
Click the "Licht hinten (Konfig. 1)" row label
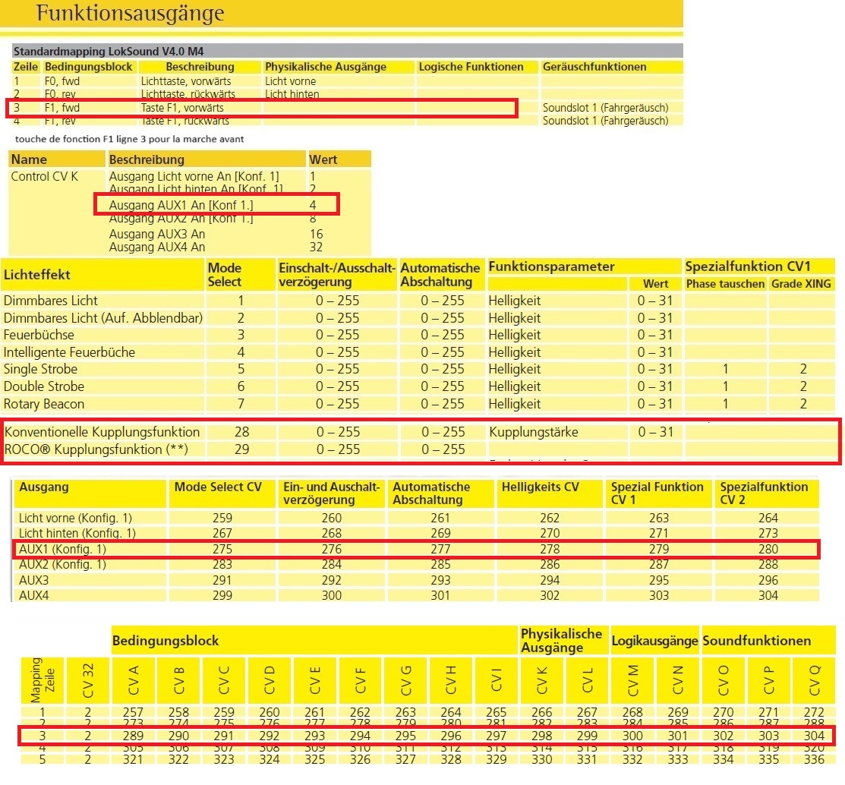[x=77, y=534]
